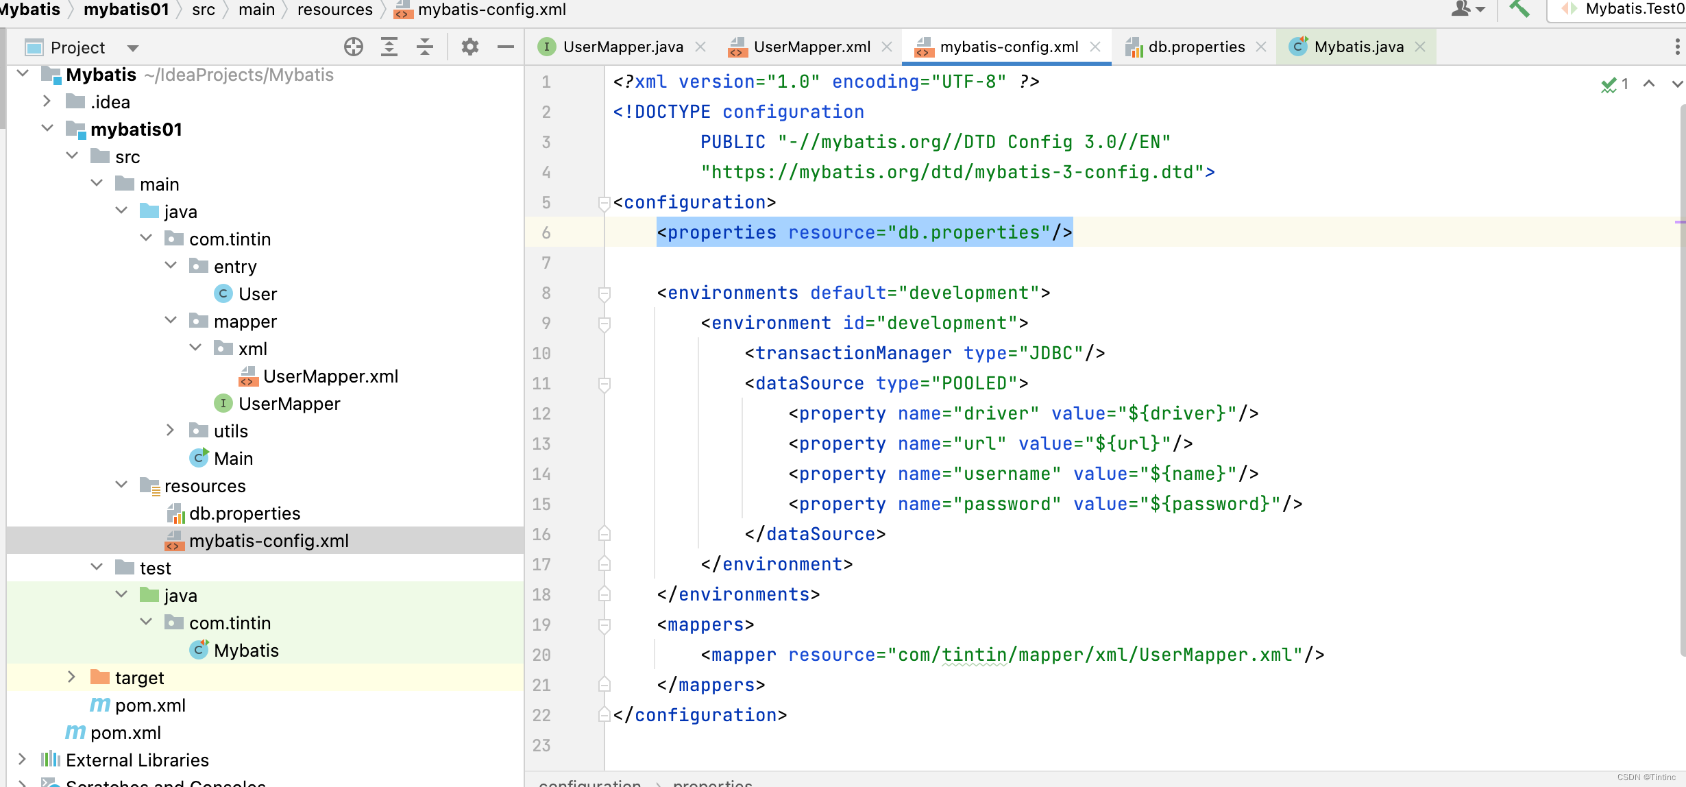Screen dimensions: 1686x787
Task: Click the Select Opened File locate icon
Action: click(354, 47)
